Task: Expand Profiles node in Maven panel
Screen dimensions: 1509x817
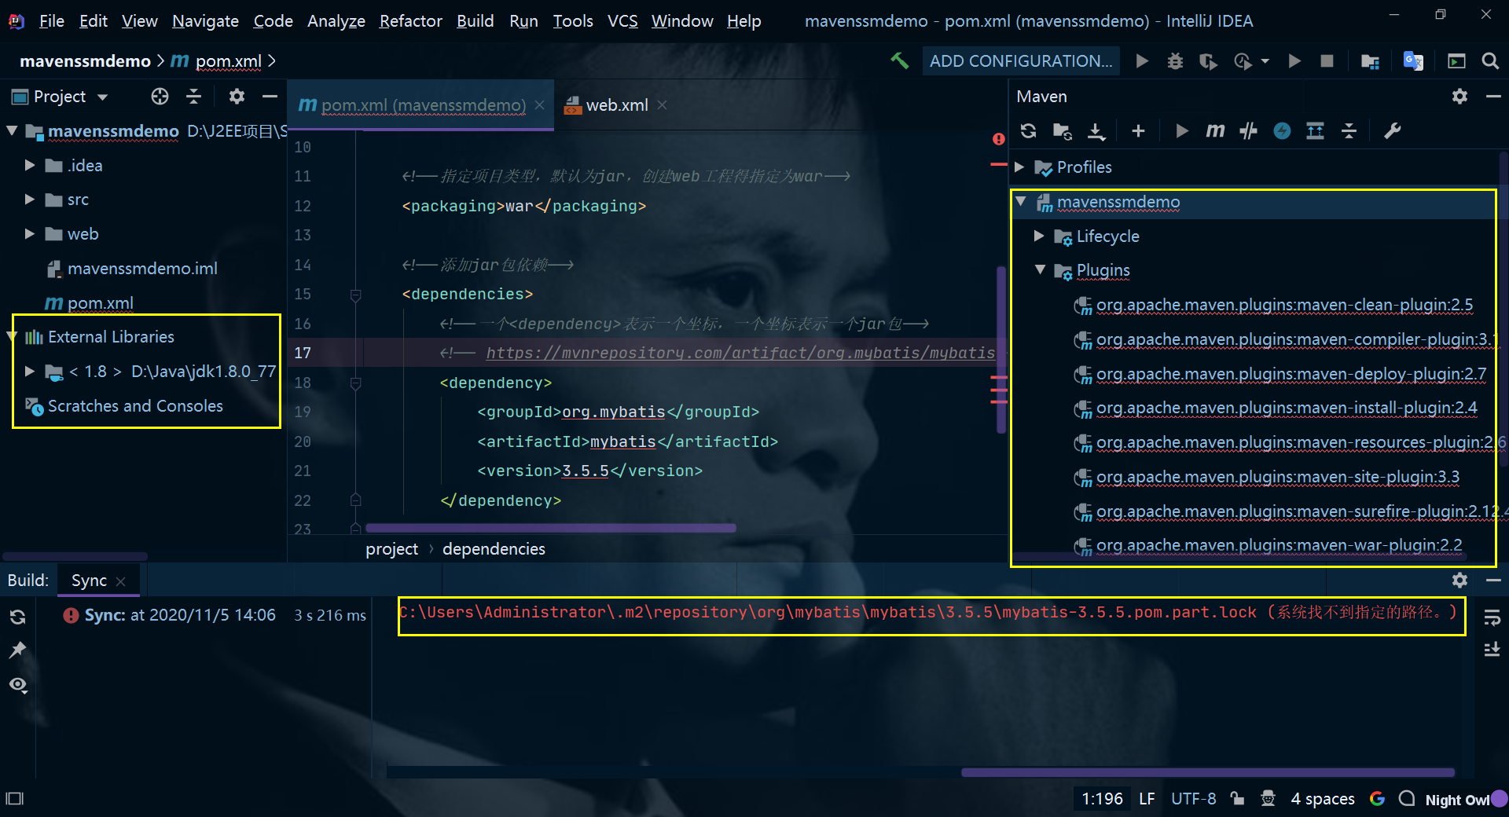Action: (x=1019, y=167)
